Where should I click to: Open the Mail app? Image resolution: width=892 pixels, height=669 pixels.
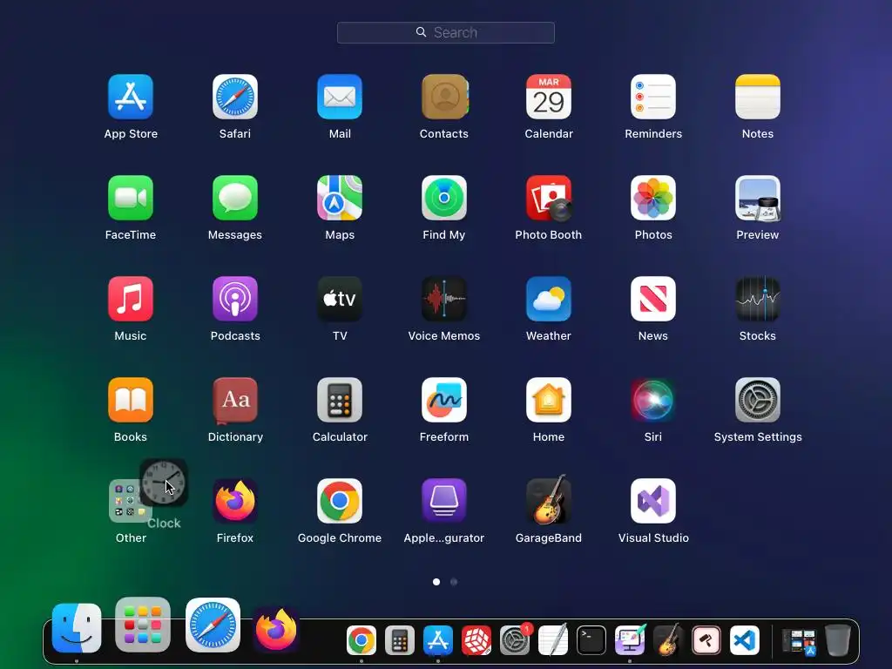340,97
